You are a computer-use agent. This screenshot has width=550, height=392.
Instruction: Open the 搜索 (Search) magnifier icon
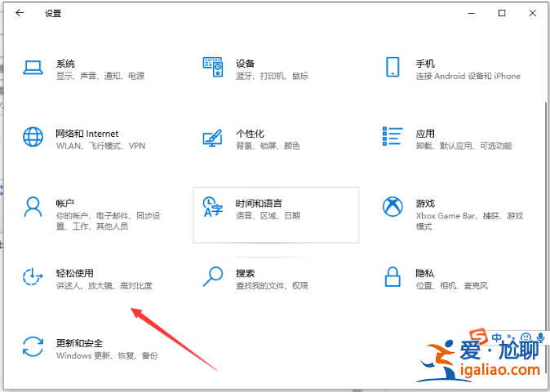pos(213,277)
